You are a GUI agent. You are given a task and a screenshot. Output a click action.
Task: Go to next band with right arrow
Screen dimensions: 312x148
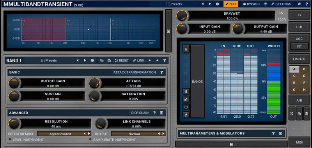pyautogui.click(x=157, y=61)
